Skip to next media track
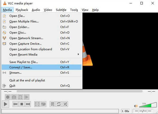 click(28, 104)
